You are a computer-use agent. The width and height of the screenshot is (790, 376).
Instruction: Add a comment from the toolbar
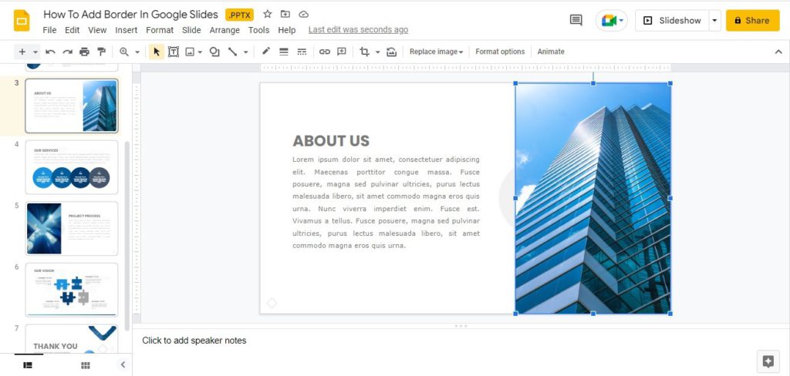(x=342, y=52)
